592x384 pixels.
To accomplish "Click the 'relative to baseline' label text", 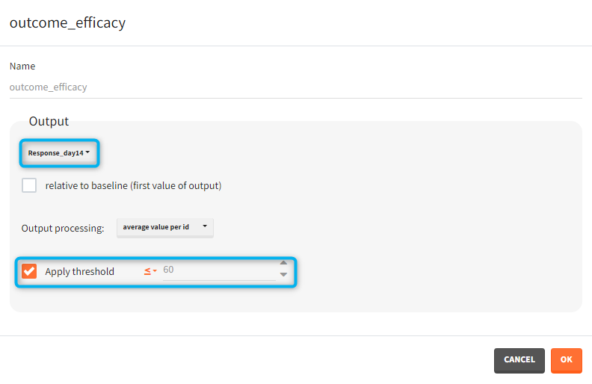I will pyautogui.click(x=133, y=185).
